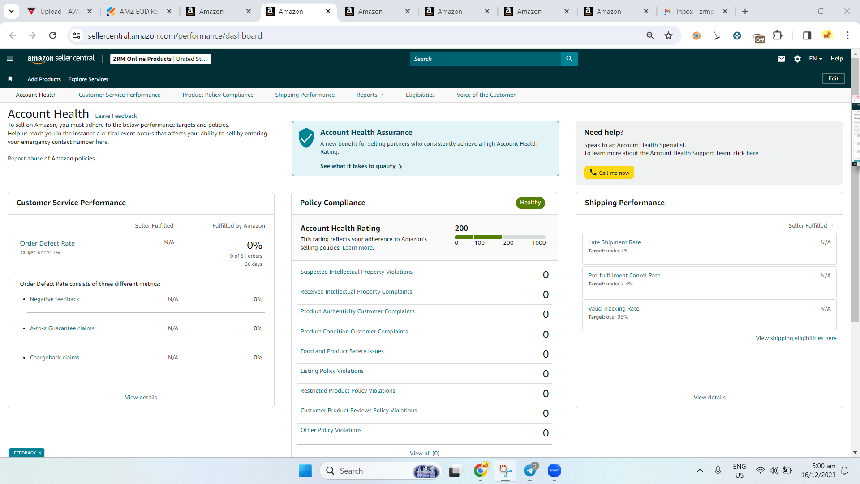Open the Seller Central hamburger menu
This screenshot has width=860, height=484.
(x=10, y=59)
